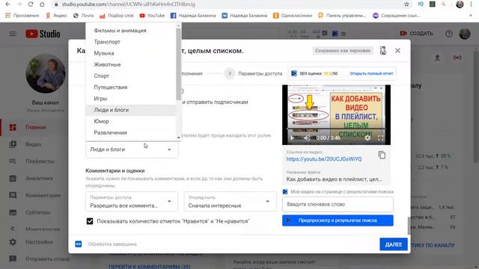The image size is (479, 269).
Task: Click the upload video arrow icon
Action: [437, 58]
